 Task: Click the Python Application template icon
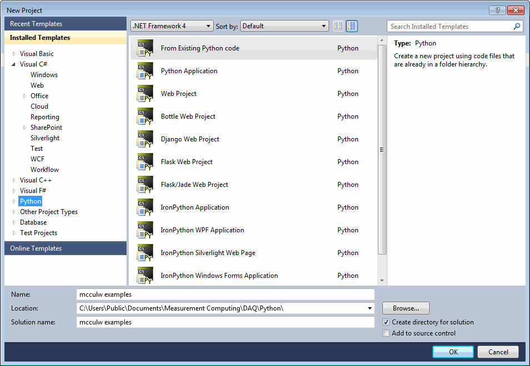coord(145,71)
